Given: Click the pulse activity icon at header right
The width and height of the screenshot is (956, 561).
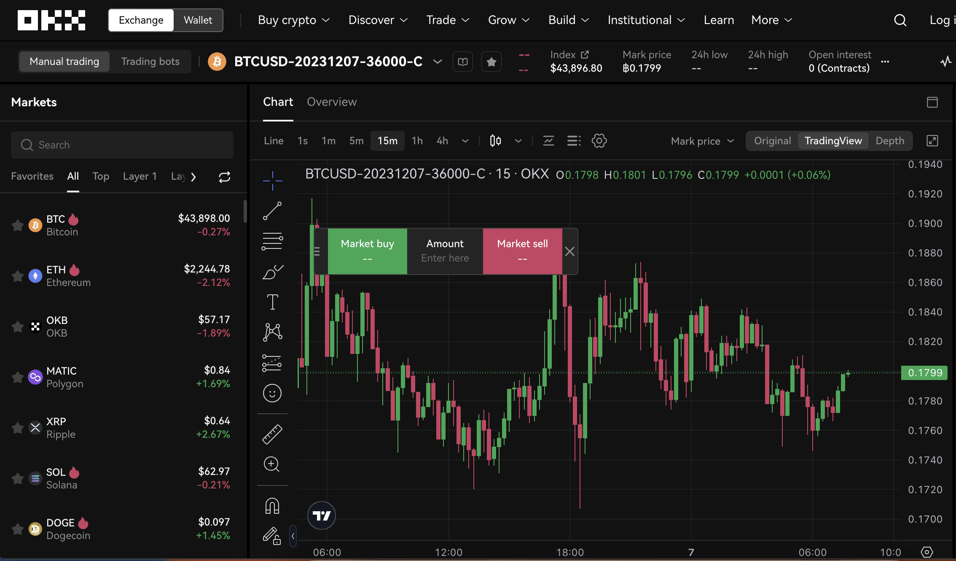Looking at the screenshot, I should pos(946,62).
